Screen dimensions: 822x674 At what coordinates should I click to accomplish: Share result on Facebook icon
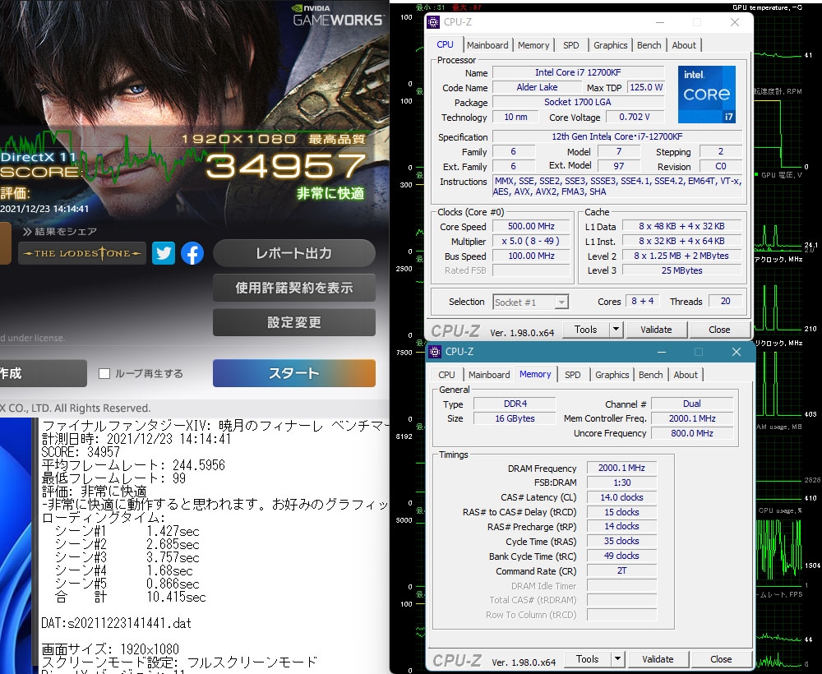(x=192, y=254)
